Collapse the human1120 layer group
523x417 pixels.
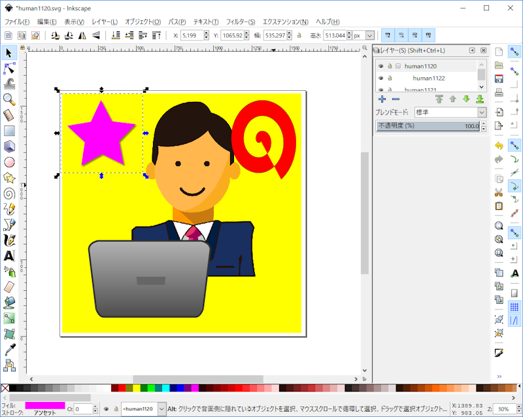(397, 65)
